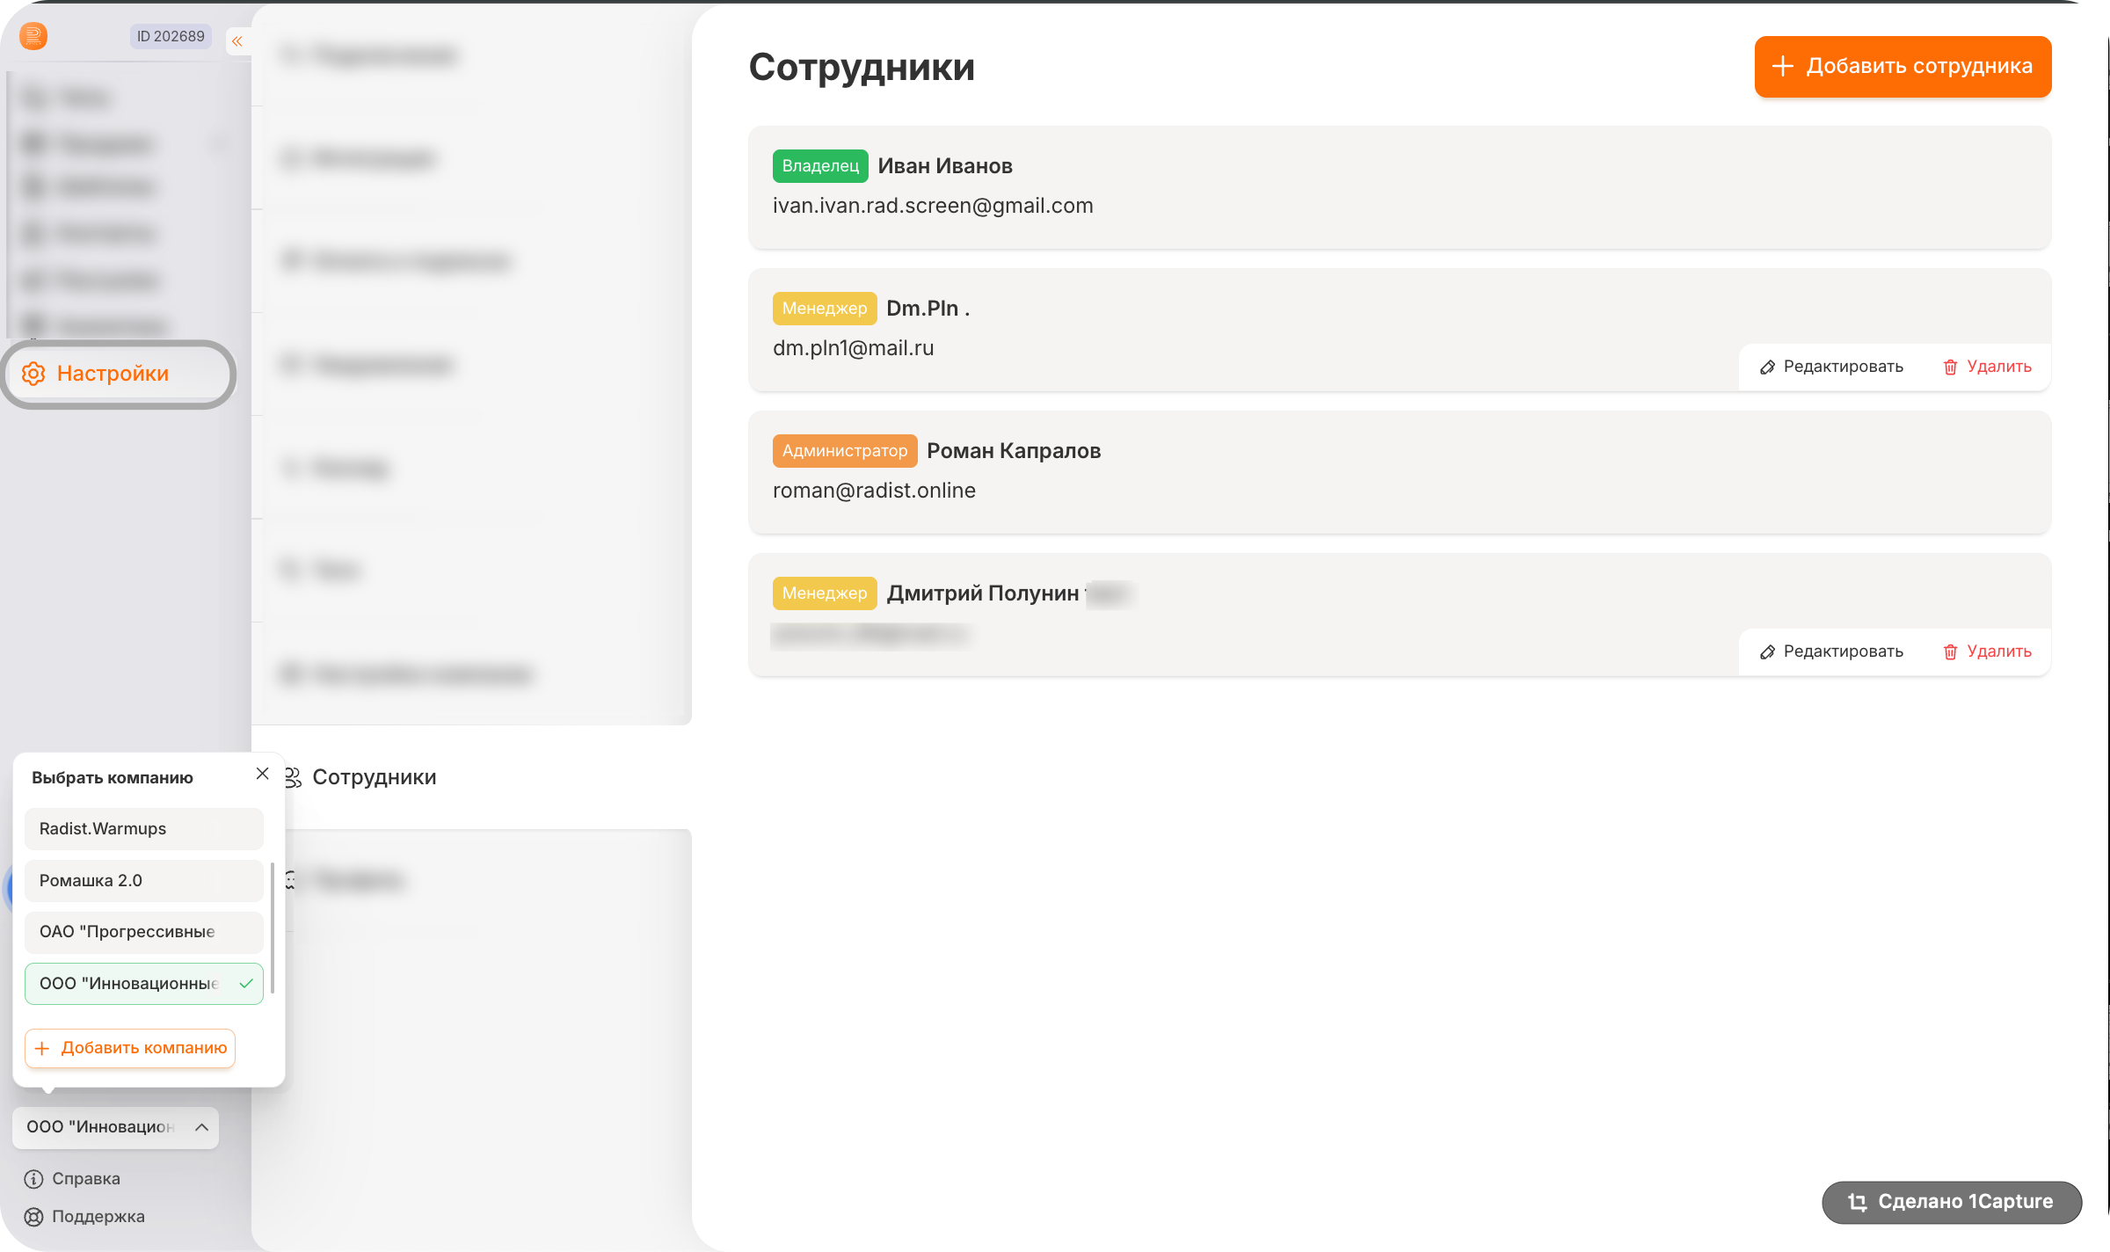Image resolution: width=2110 pixels, height=1252 pixels.
Task: Click Добавить компанию button
Action: click(x=130, y=1048)
